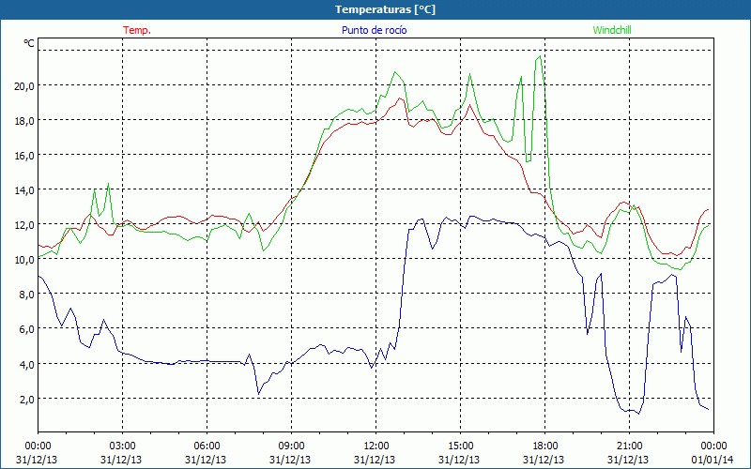
Task: Click the 20,0 y-axis value
Action: tap(24, 86)
